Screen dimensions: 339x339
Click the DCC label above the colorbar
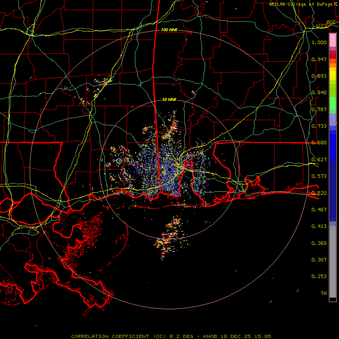tap(331, 23)
